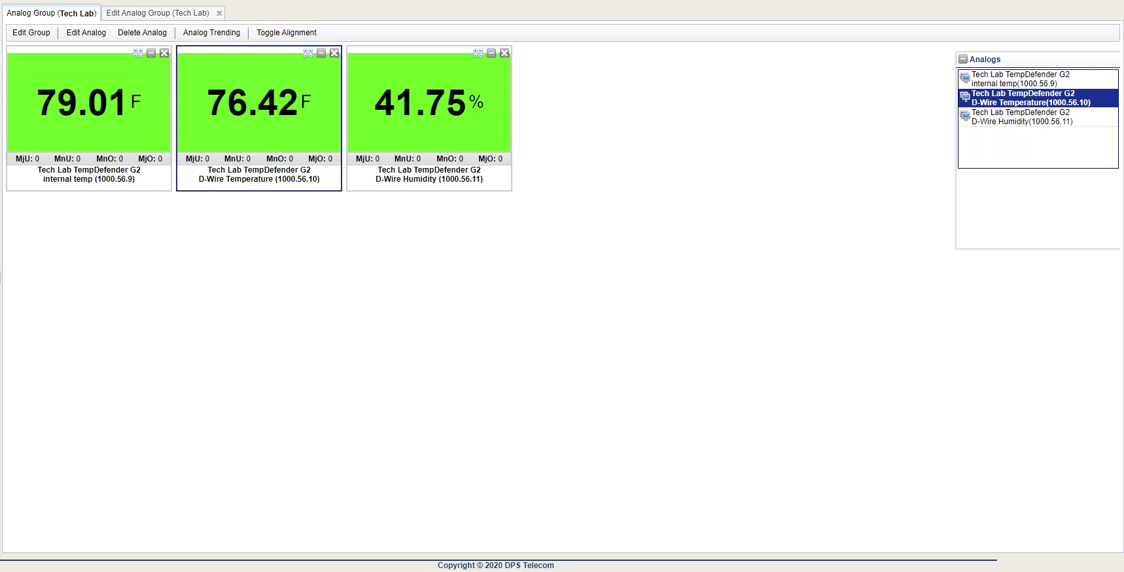Image resolution: width=1124 pixels, height=572 pixels.
Task: Collapse the Analogs panel
Action: 963,59
